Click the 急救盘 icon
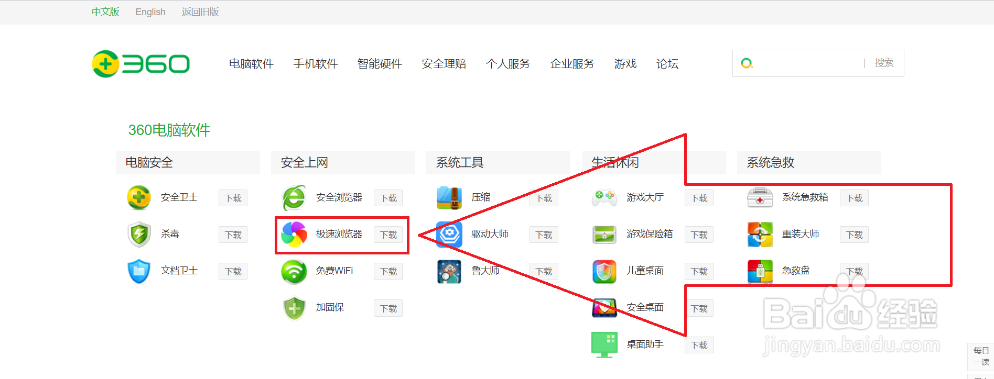 (x=760, y=271)
